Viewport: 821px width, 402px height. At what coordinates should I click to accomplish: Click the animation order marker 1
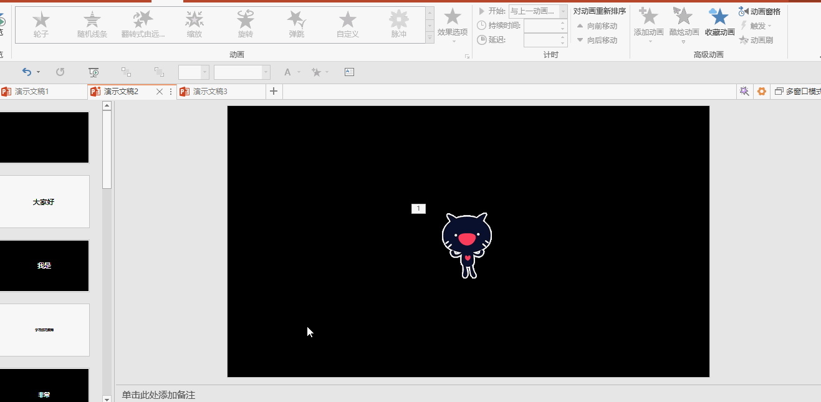point(418,209)
